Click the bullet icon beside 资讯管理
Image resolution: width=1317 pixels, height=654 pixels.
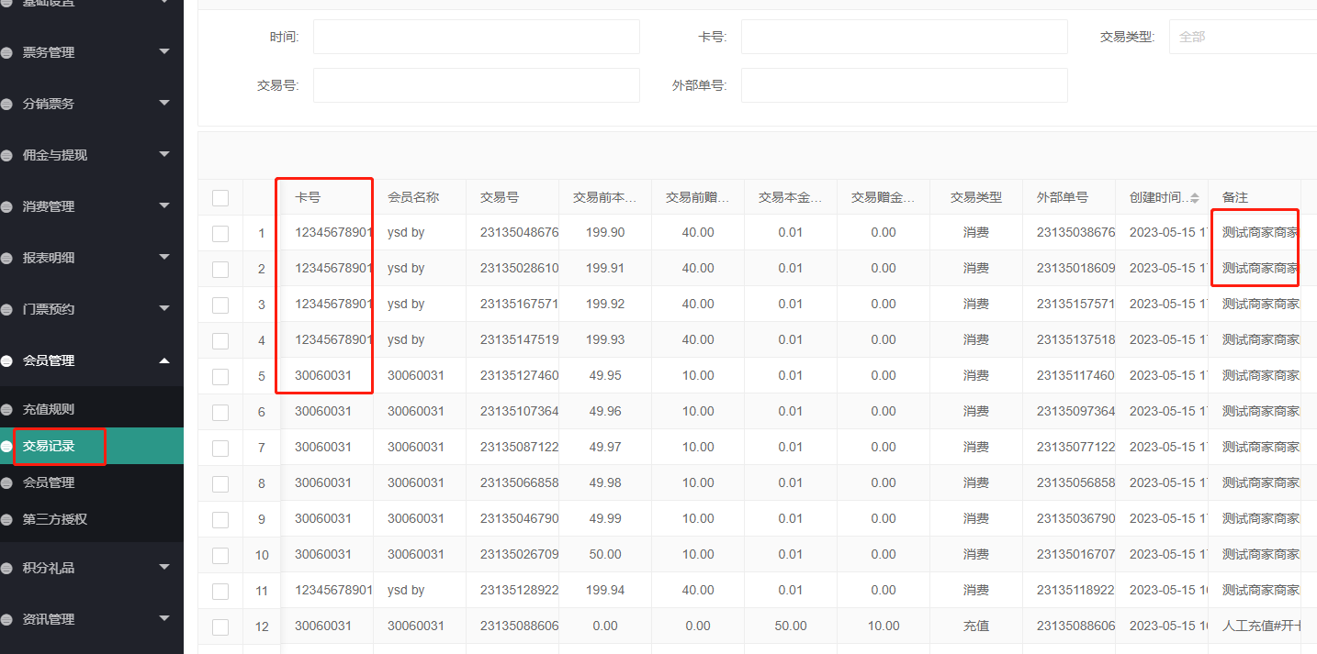click(x=6, y=620)
